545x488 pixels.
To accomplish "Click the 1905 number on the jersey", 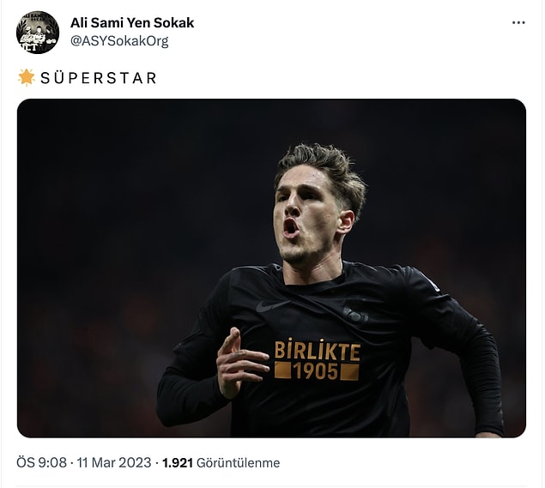I will point(316,371).
